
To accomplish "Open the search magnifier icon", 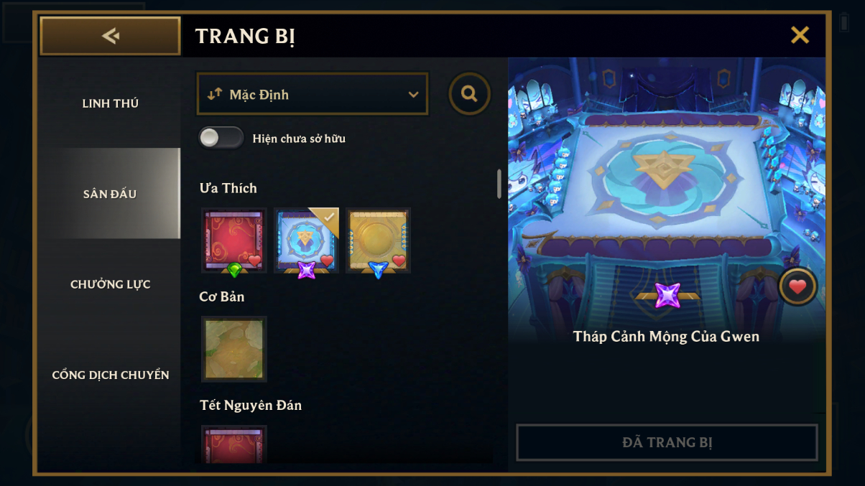I will [470, 94].
